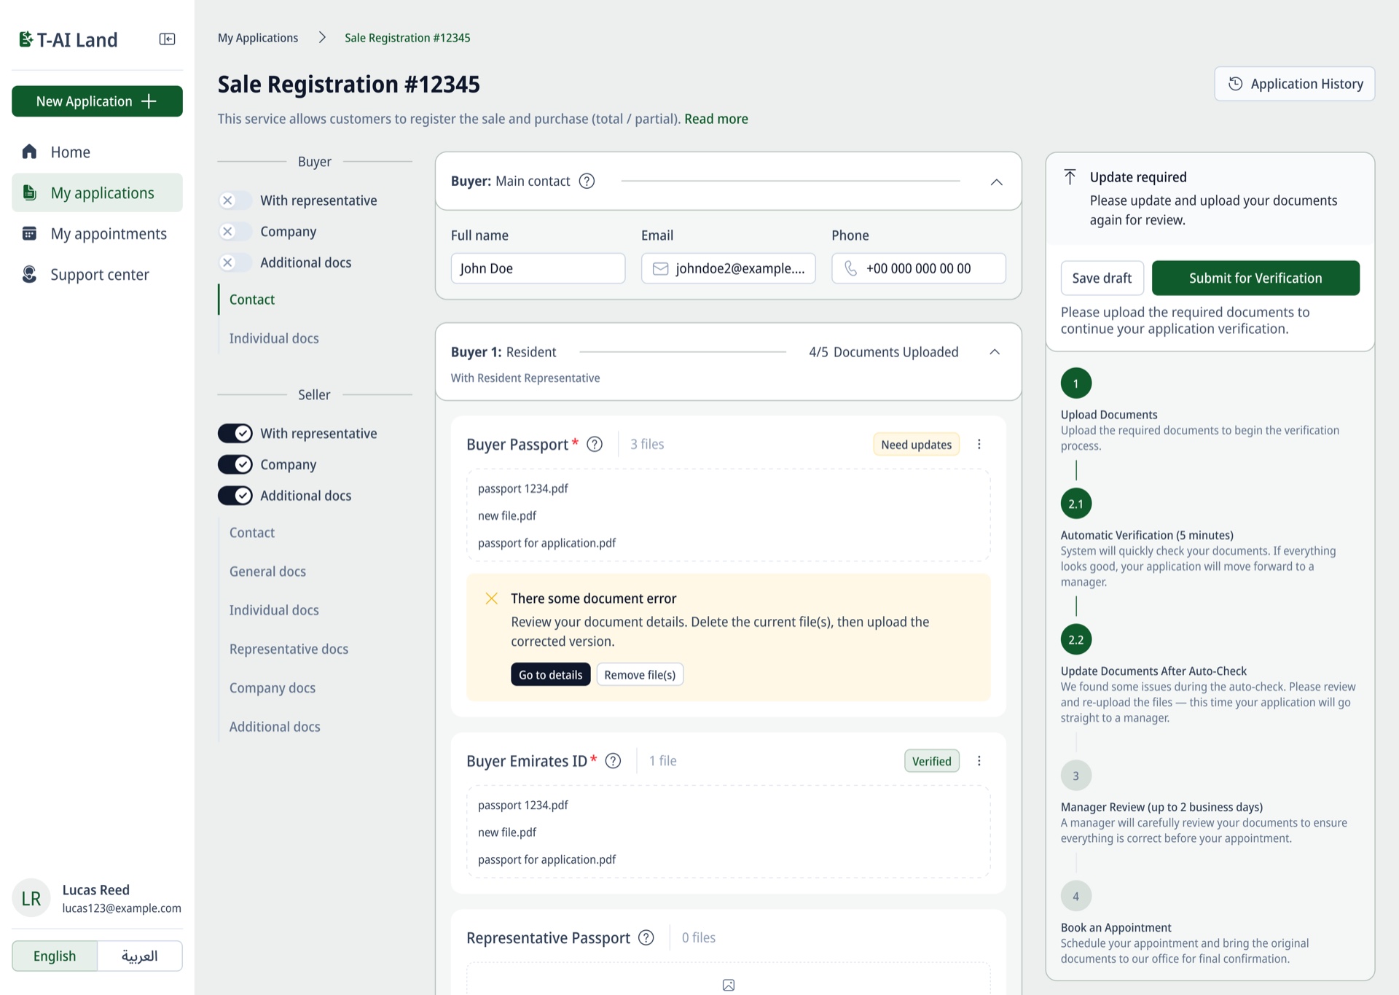The width and height of the screenshot is (1399, 995).
Task: Open Application History
Action: click(x=1295, y=84)
